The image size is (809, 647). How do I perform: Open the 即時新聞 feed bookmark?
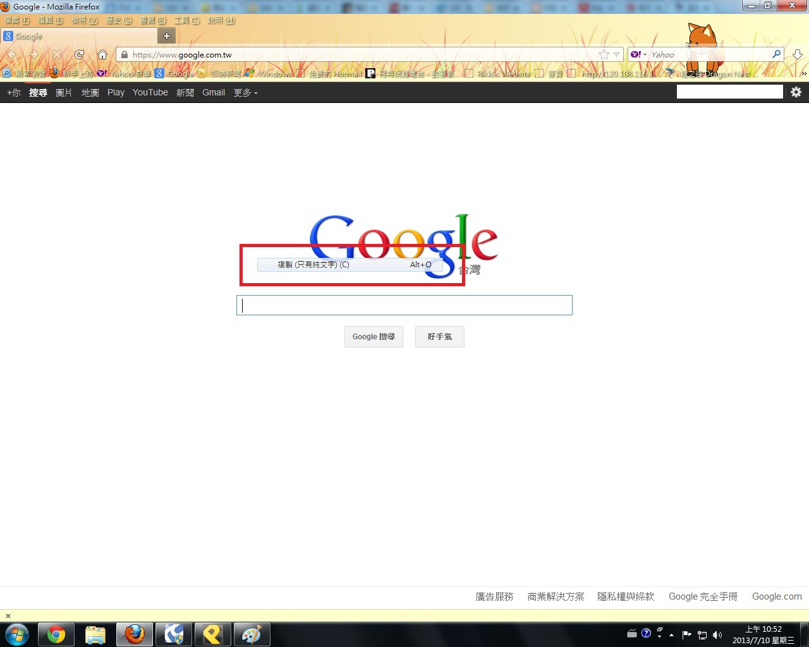click(219, 74)
